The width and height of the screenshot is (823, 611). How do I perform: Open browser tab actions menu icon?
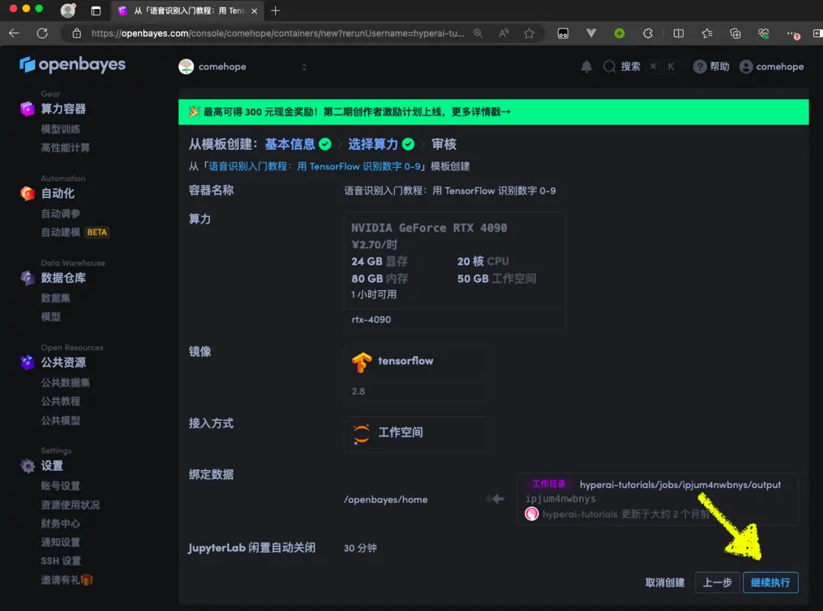[95, 10]
